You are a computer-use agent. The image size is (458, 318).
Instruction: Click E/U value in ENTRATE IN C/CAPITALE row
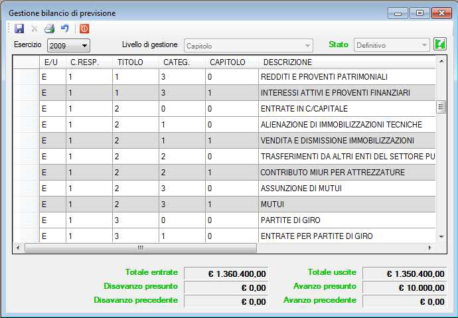coord(53,109)
